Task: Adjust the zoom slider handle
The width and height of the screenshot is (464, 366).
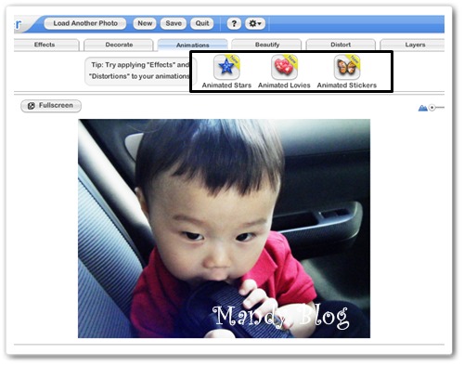Action: point(432,108)
